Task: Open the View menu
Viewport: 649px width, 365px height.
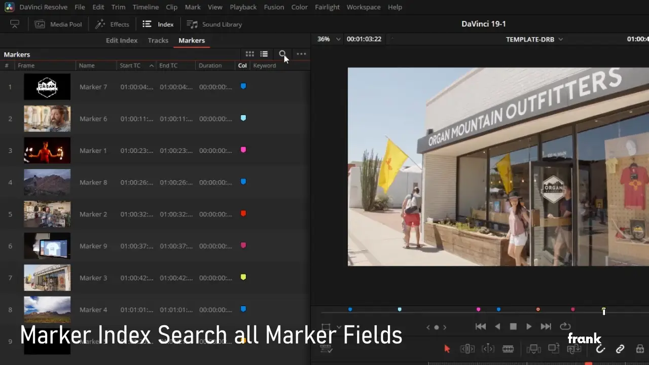Action: pyautogui.click(x=215, y=7)
